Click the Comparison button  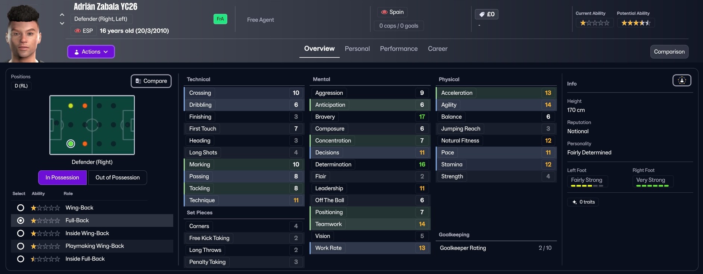[669, 52]
